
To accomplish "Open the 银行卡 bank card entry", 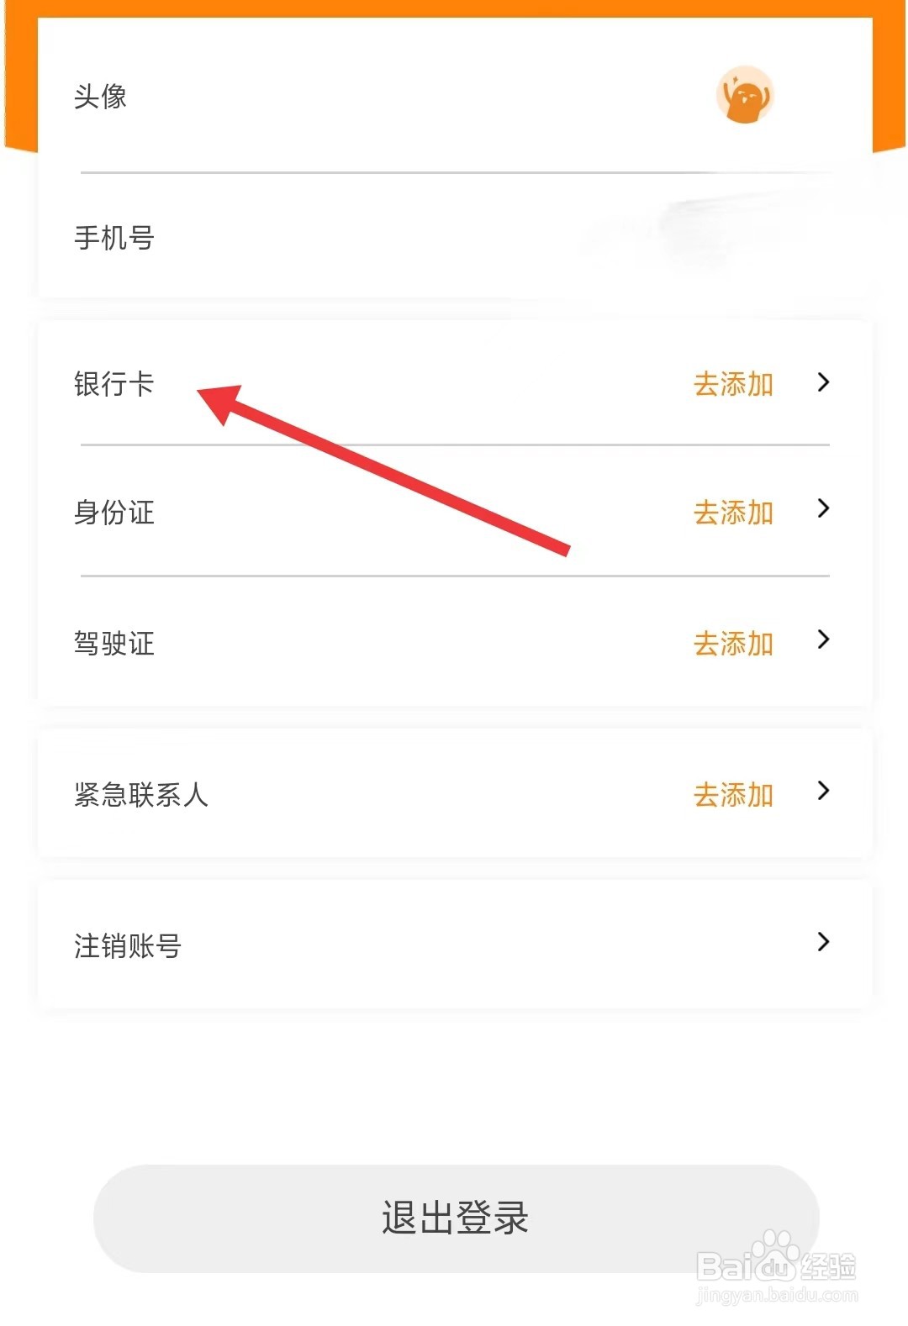I will click(455, 383).
